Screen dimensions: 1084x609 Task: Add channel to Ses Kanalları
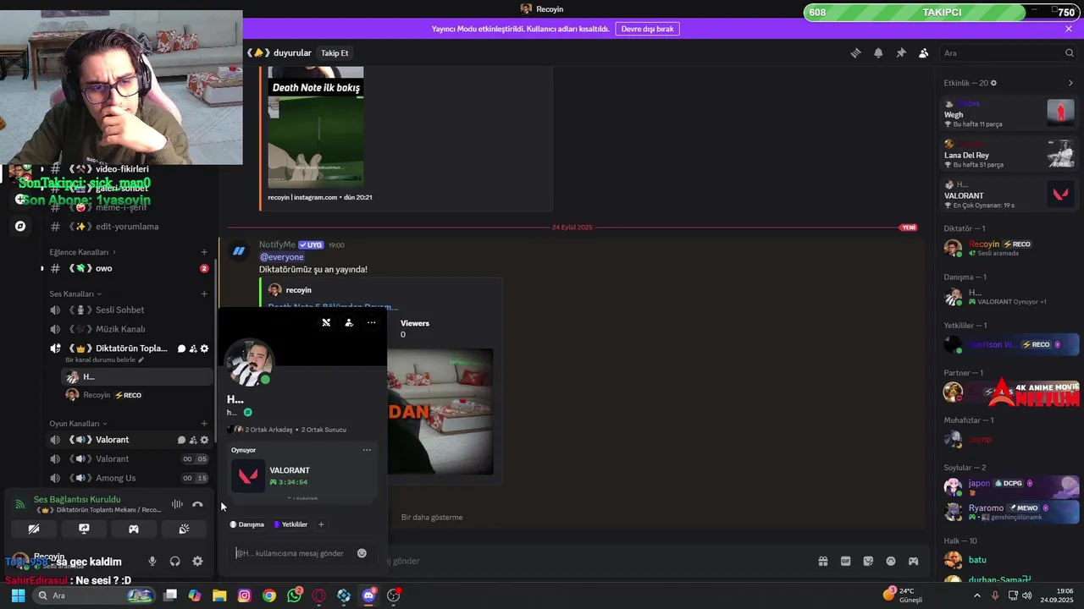(204, 294)
